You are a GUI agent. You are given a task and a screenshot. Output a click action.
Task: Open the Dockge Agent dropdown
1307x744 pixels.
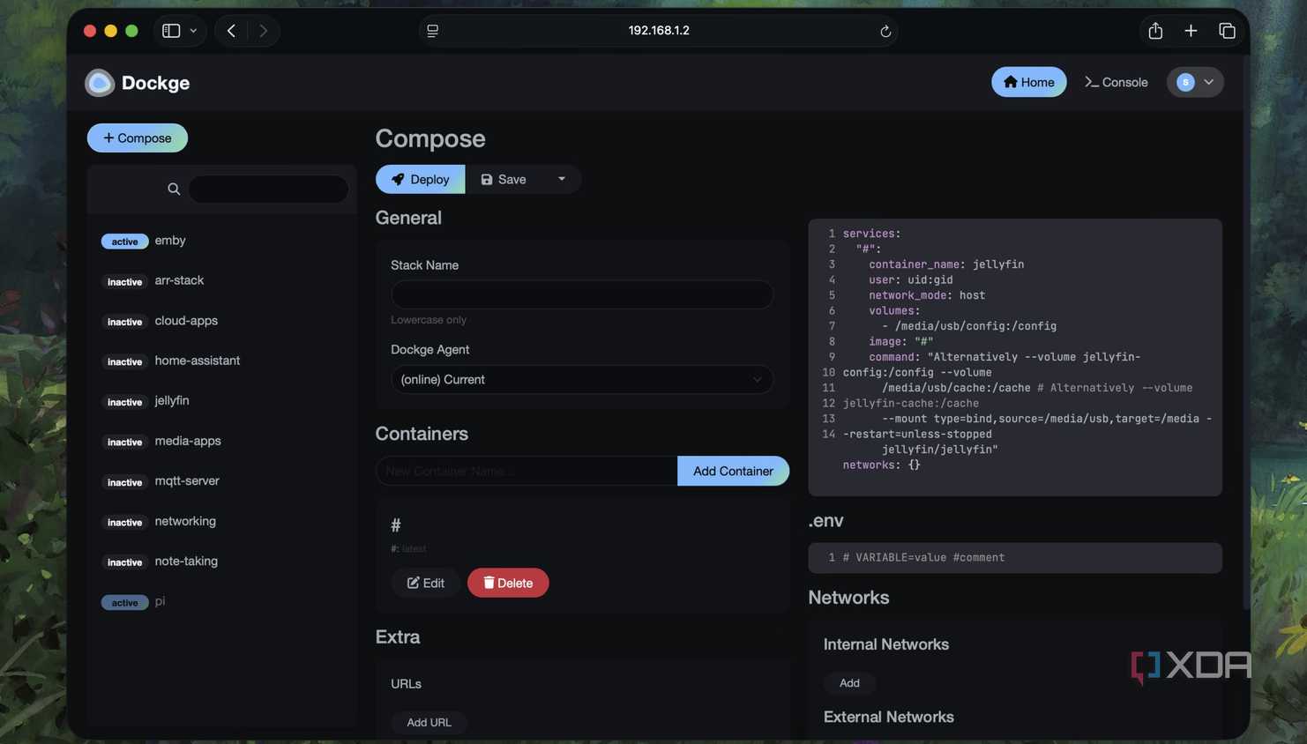coord(582,380)
